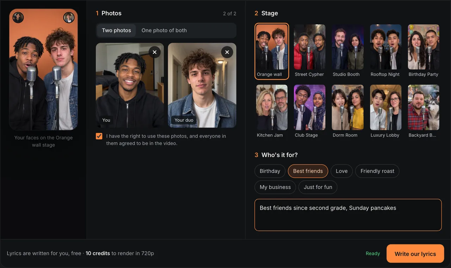Screen dimensions: 451x268
Task: Remove the 'Your duo' photo with its X
Action: tap(227, 52)
